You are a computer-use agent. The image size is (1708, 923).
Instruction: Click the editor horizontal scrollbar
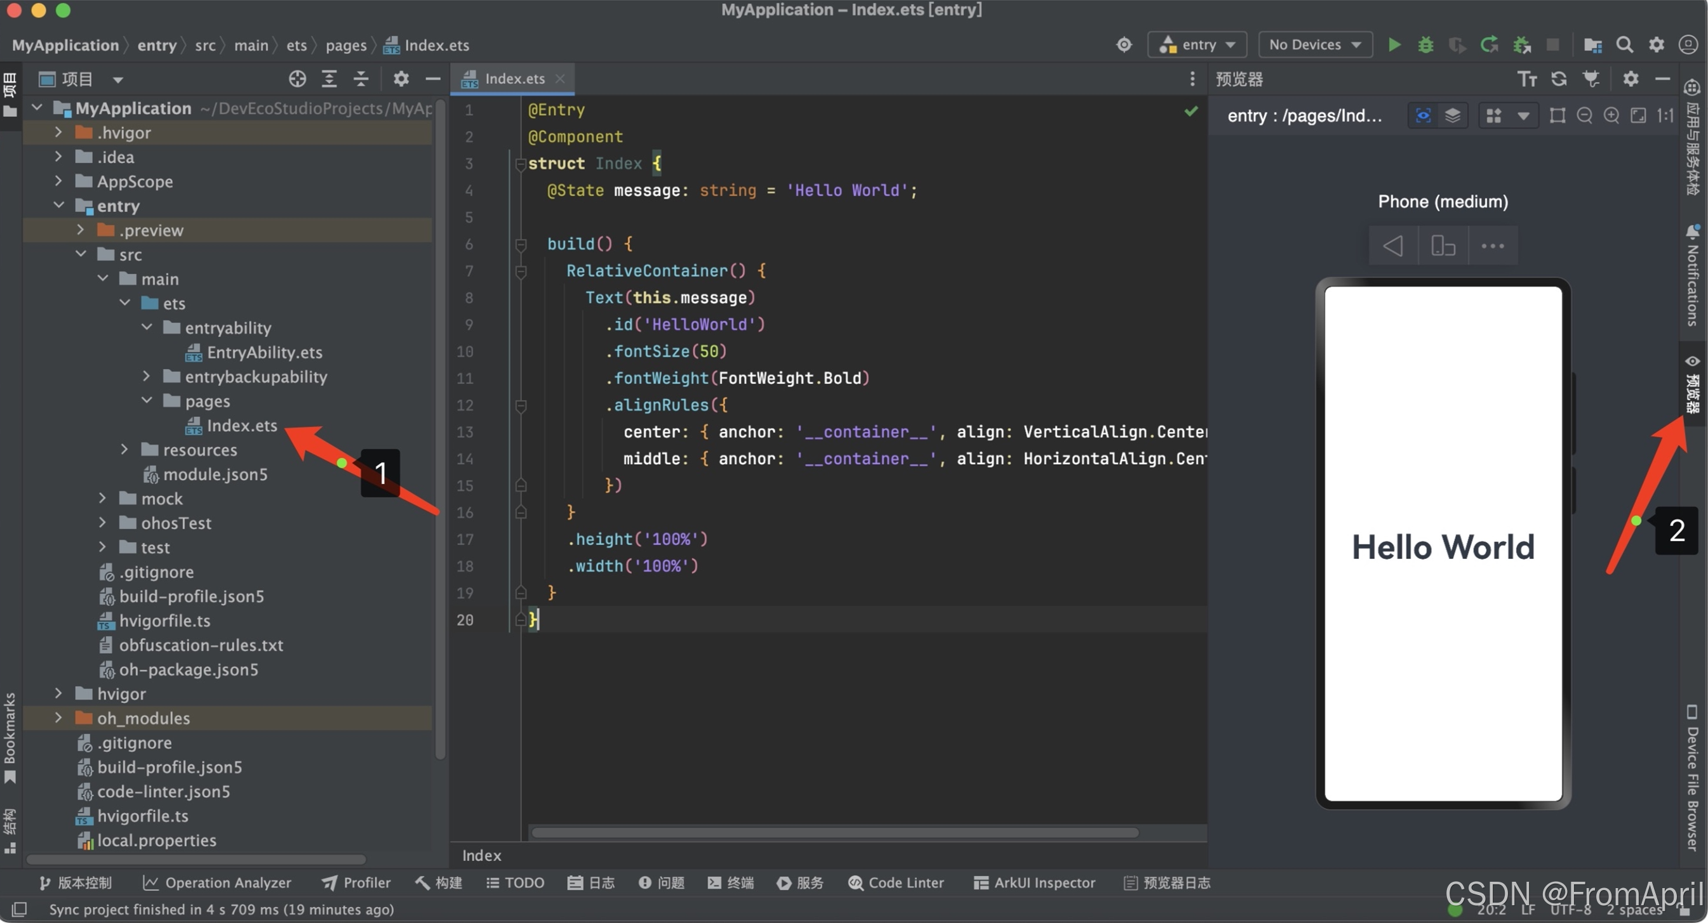[834, 832]
